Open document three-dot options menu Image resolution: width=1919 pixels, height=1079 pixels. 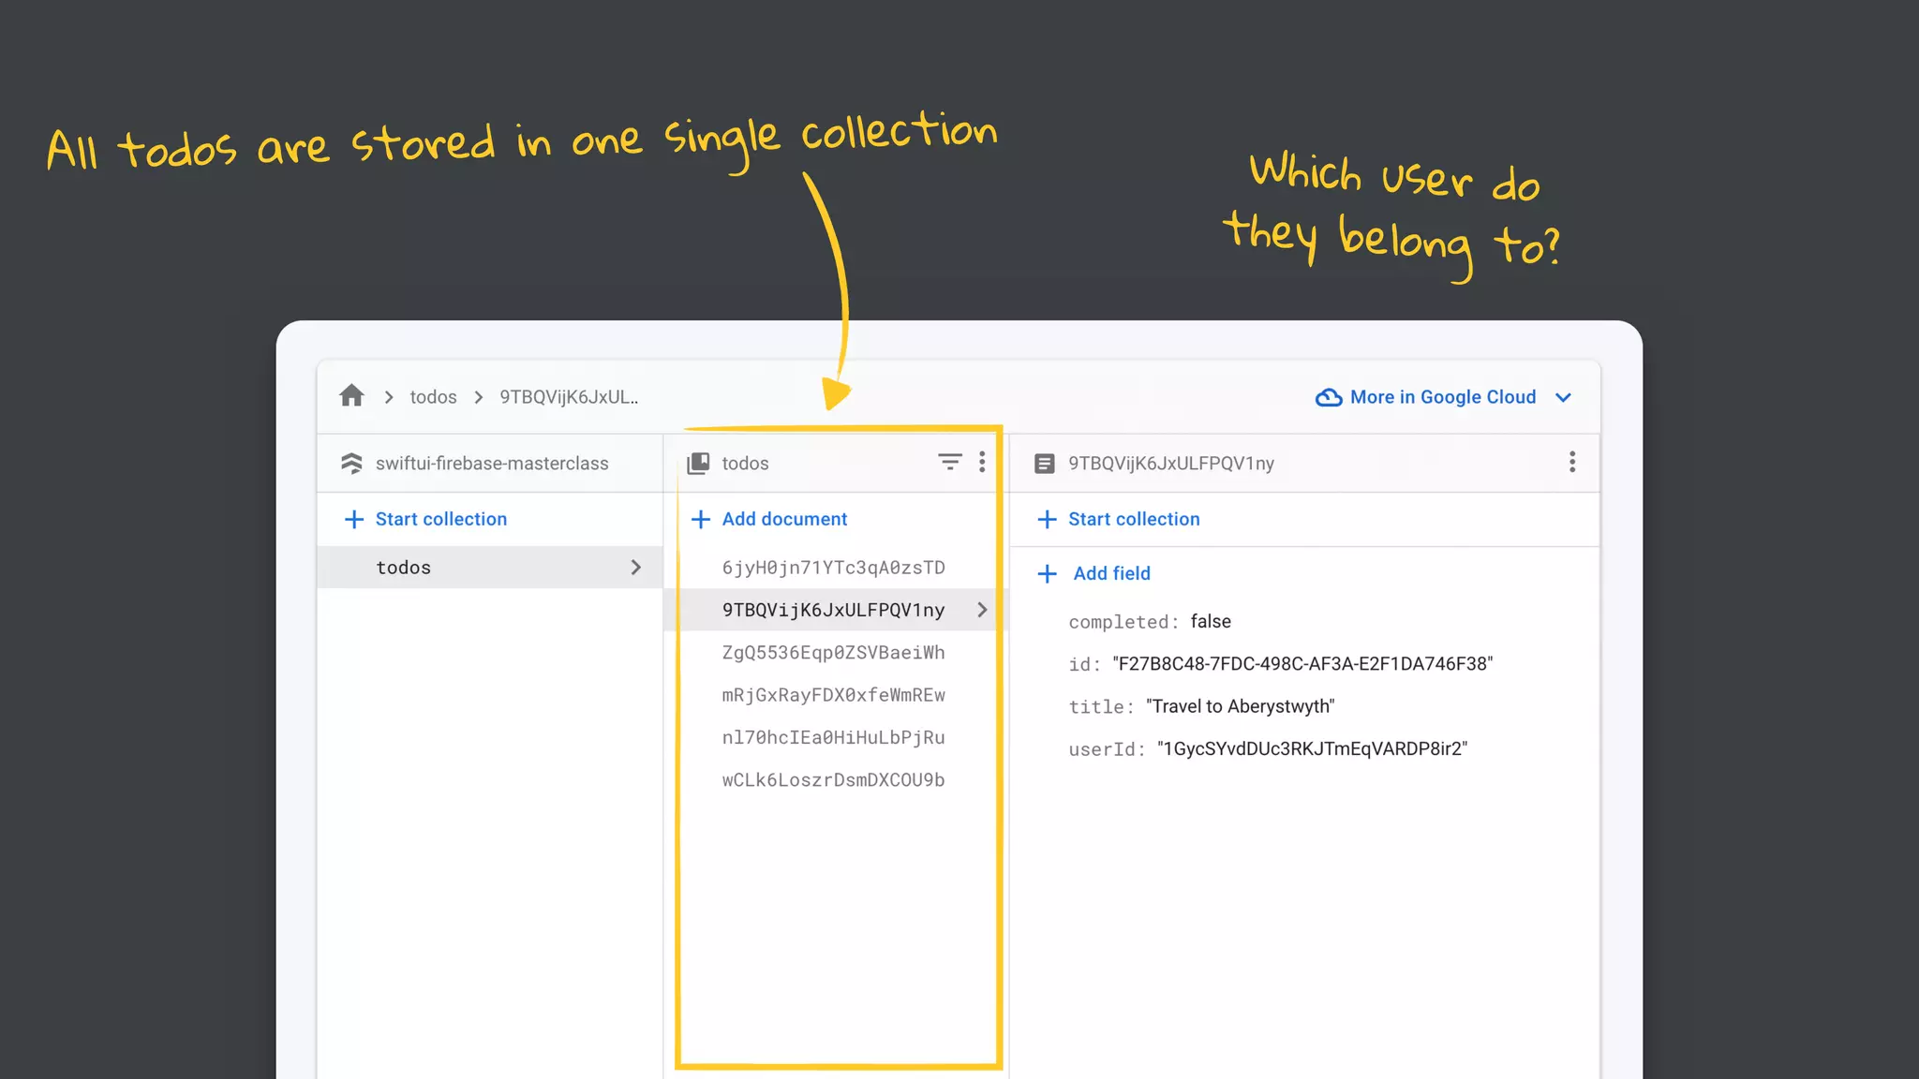tap(1572, 462)
